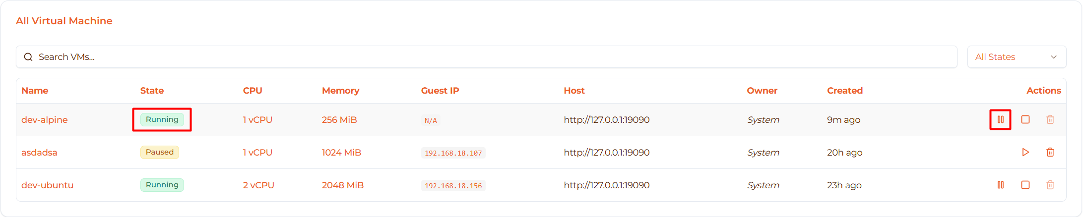The image size is (1083, 217).
Task: Pause the dev-alpine virtual machine
Action: pos(1000,119)
